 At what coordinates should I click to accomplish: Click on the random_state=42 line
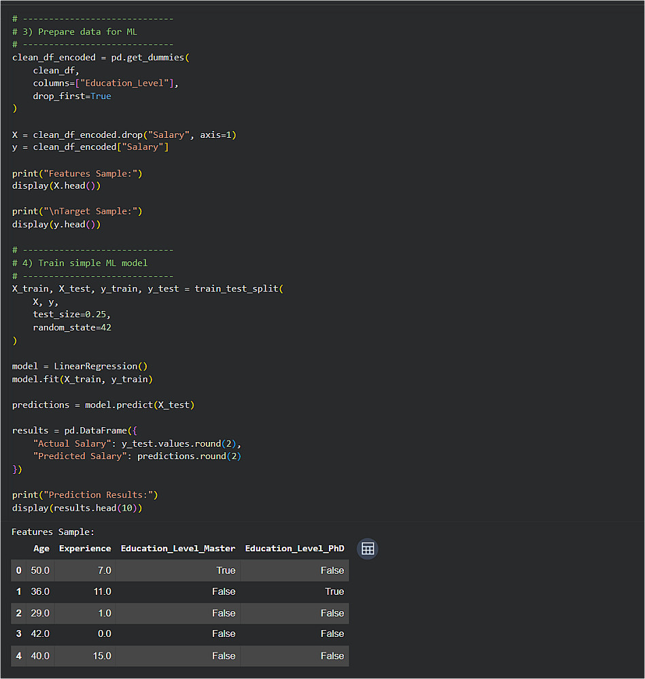tap(72, 327)
